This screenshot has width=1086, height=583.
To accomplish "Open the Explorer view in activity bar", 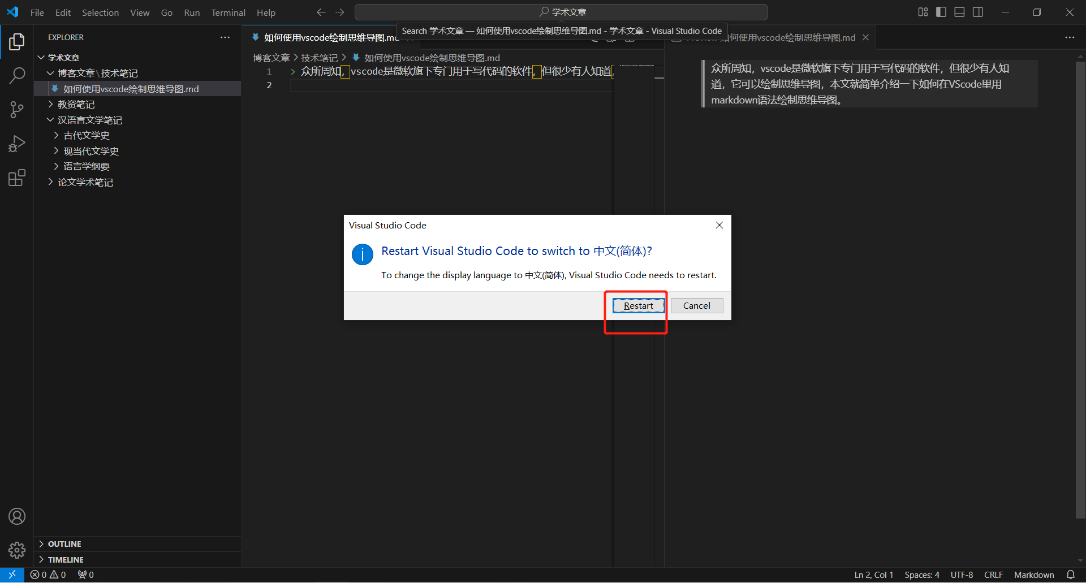I will (x=17, y=42).
